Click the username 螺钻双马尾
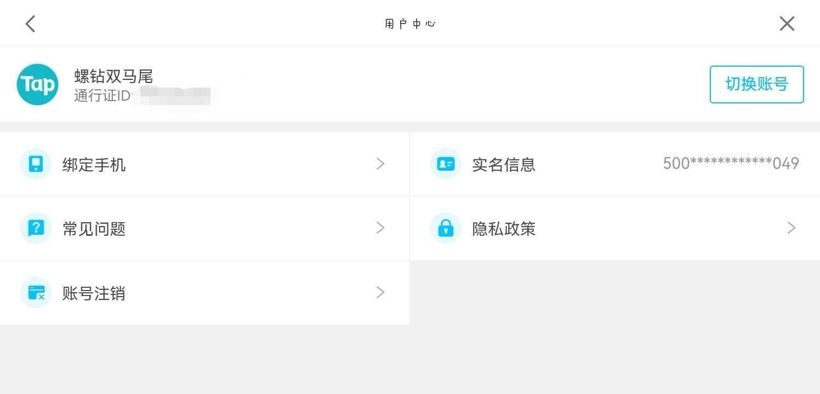 click(x=113, y=77)
